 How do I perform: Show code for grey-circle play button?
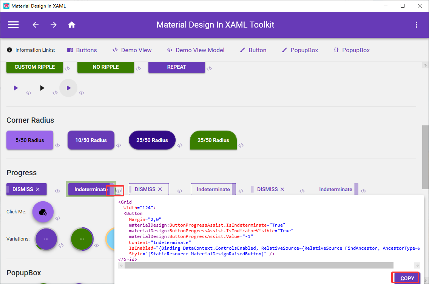click(x=82, y=93)
